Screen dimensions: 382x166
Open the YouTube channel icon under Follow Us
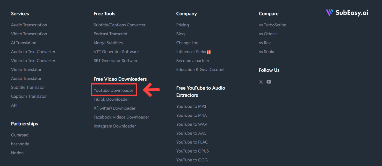[x=269, y=82]
